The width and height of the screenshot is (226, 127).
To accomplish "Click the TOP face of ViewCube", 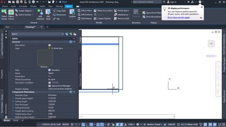I will 211,44.
